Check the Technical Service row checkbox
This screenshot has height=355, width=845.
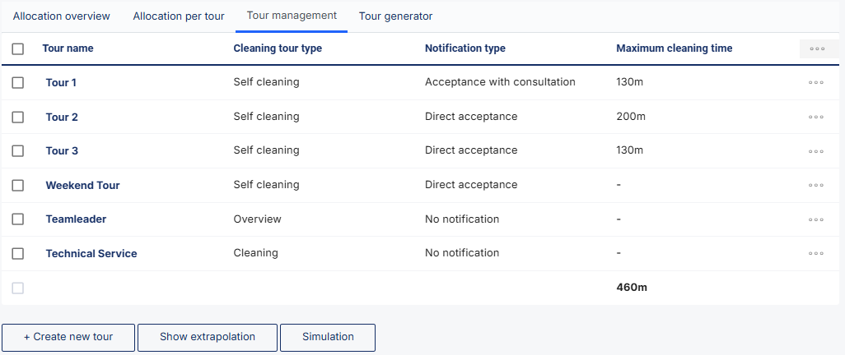18,254
